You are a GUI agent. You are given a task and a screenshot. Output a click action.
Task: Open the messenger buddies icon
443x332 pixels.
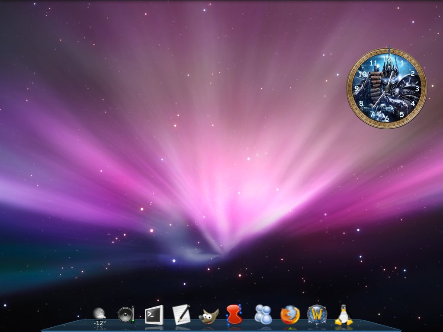(x=263, y=314)
